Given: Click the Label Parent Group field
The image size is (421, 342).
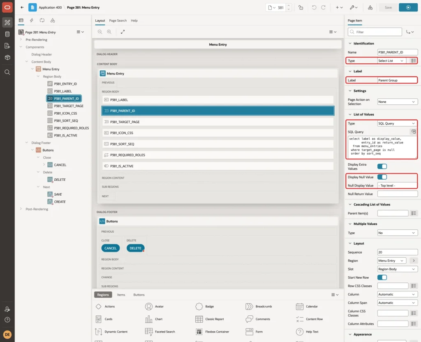Looking at the screenshot, I should (398, 80).
